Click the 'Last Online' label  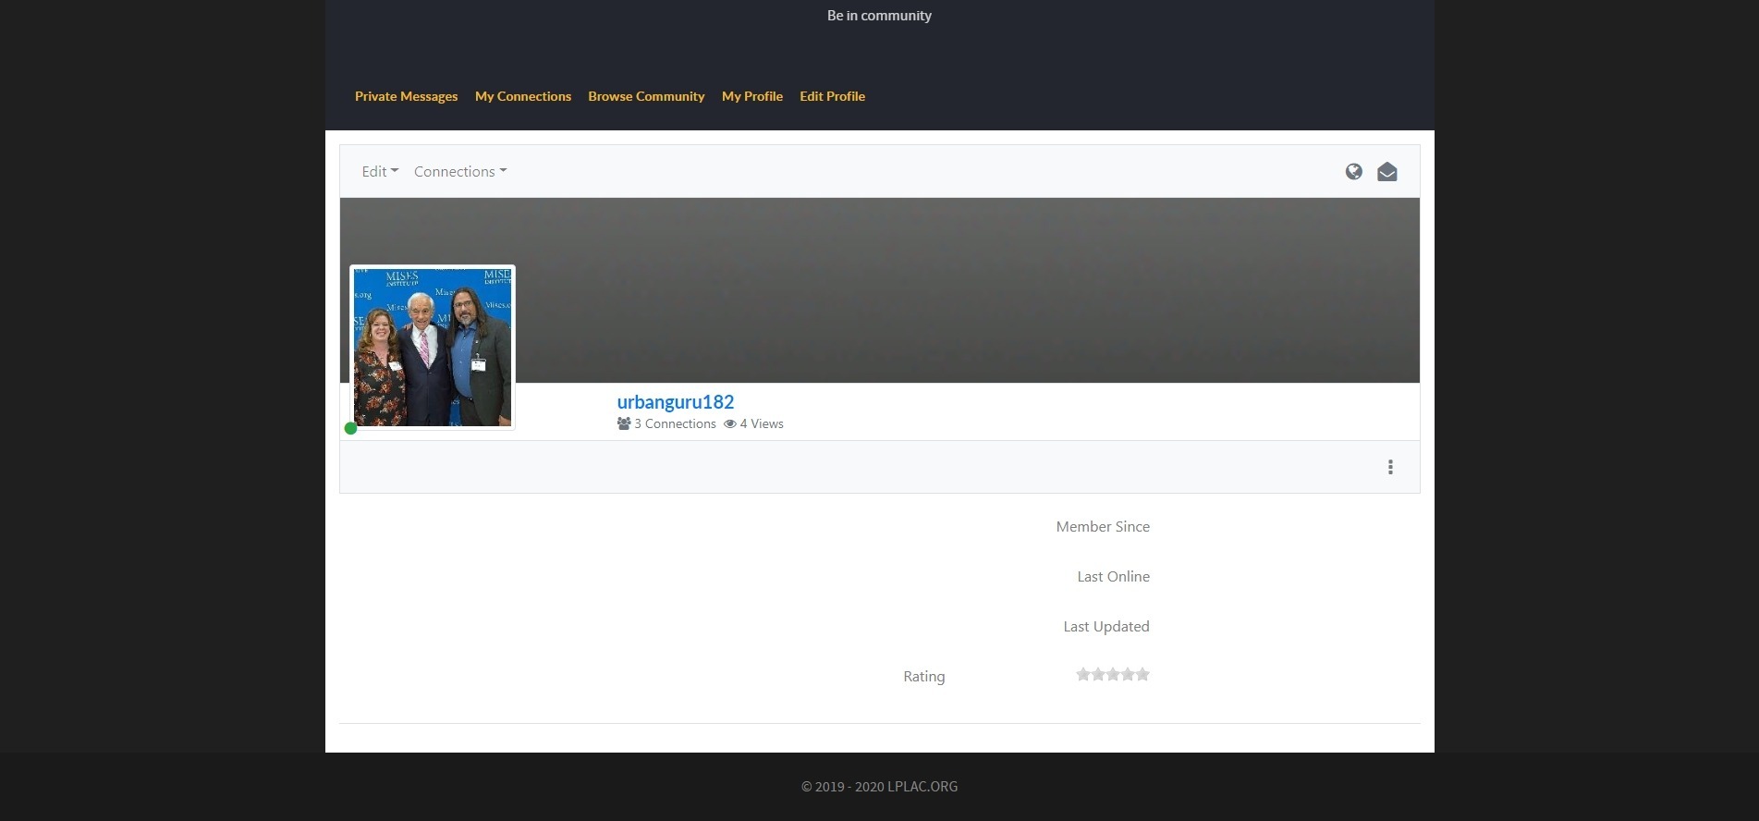[1113, 576]
